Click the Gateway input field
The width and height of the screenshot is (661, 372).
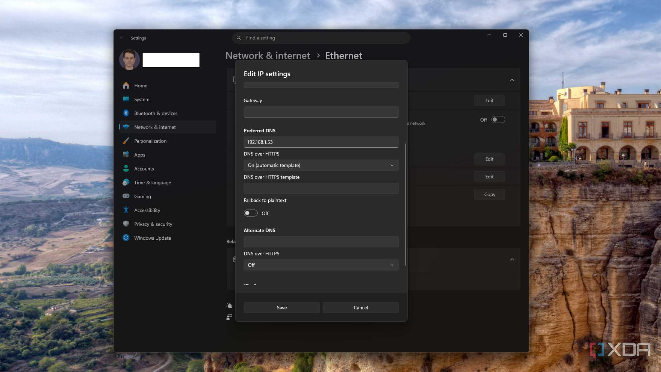[x=321, y=112]
